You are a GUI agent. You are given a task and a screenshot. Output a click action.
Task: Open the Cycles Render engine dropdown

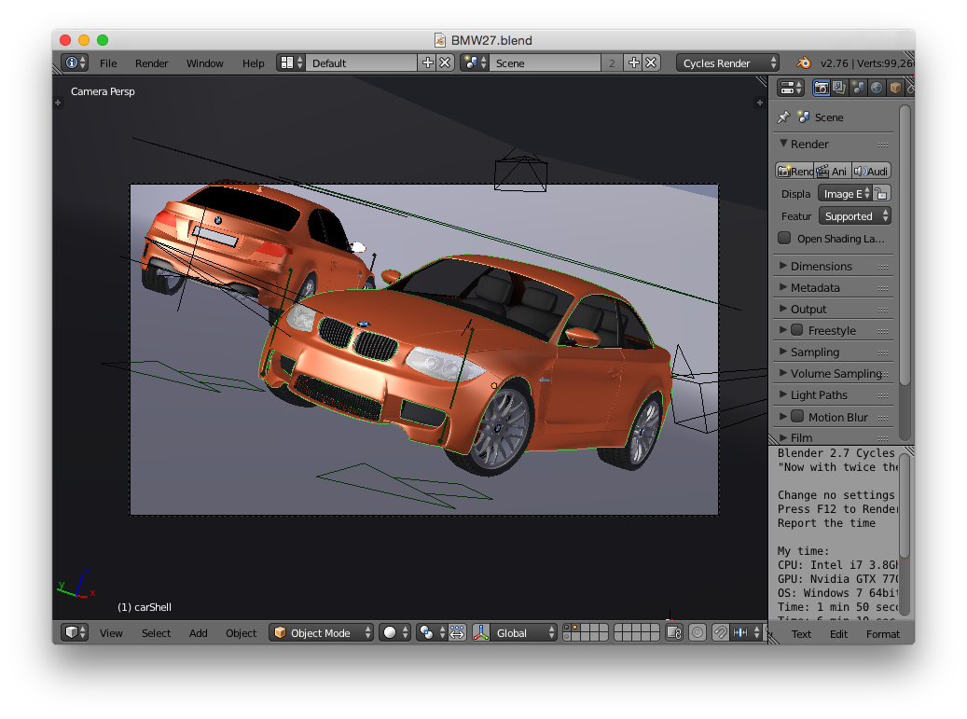pyautogui.click(x=727, y=62)
